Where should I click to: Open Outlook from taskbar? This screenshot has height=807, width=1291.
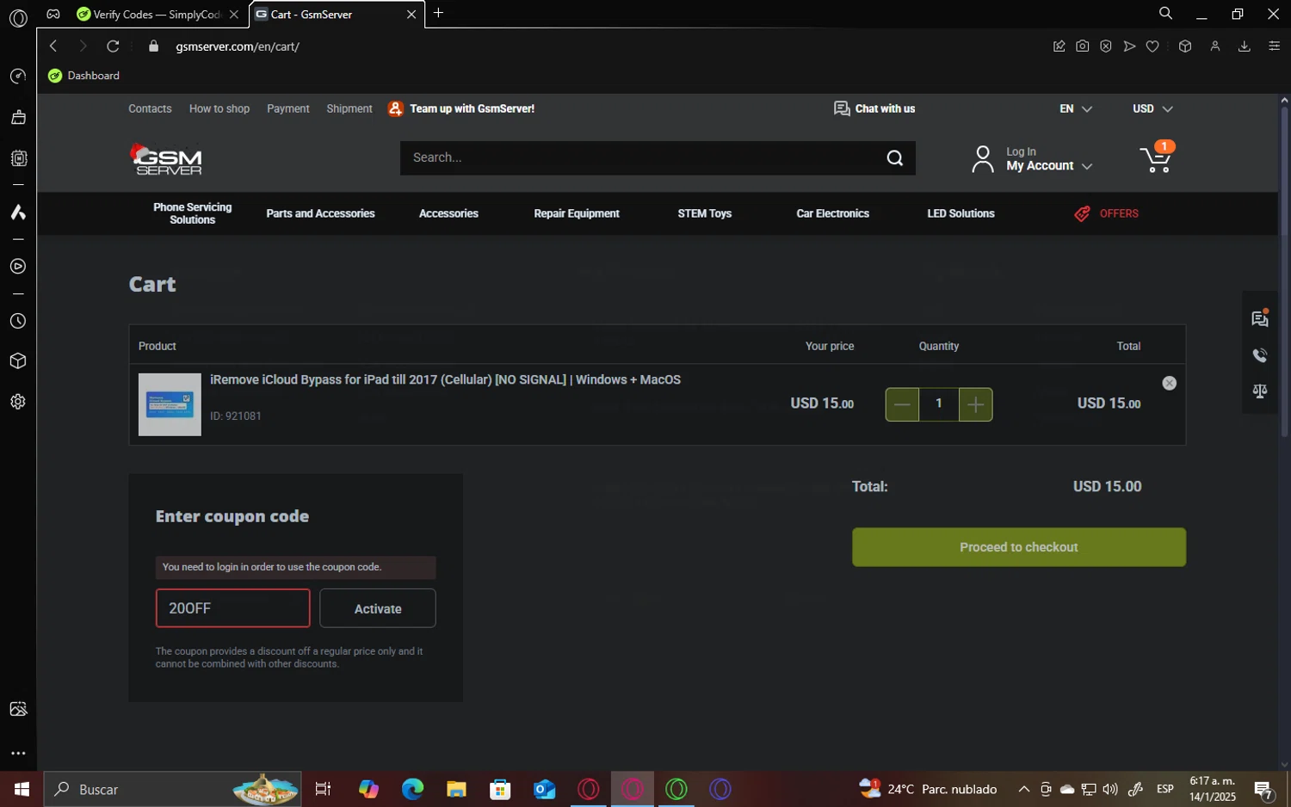tap(544, 789)
